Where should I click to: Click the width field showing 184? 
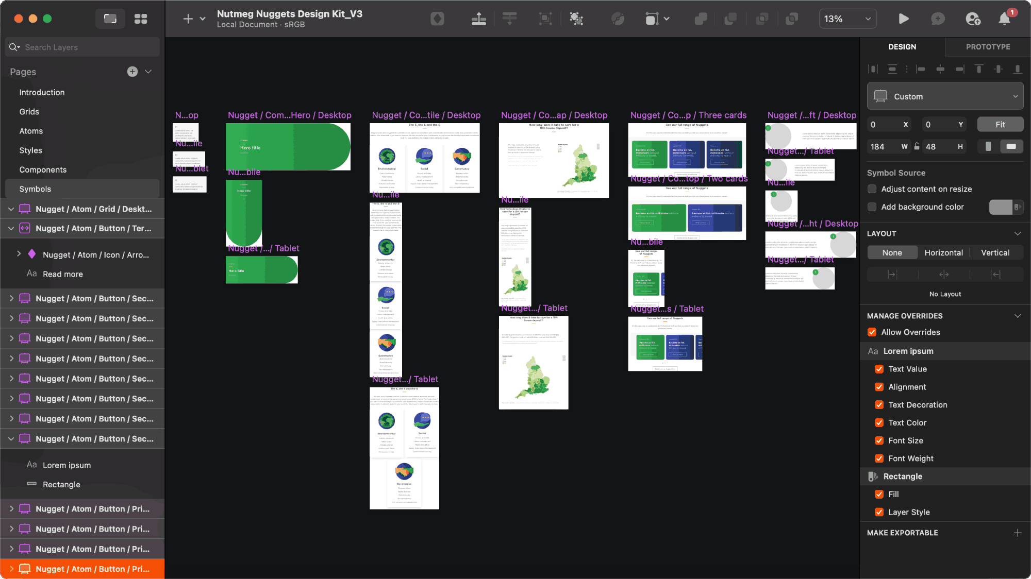pos(889,146)
